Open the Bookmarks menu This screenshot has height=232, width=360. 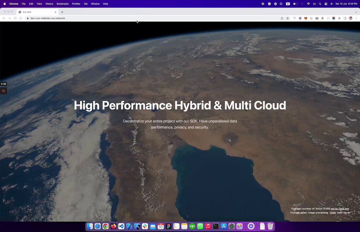pyautogui.click(x=63, y=4)
